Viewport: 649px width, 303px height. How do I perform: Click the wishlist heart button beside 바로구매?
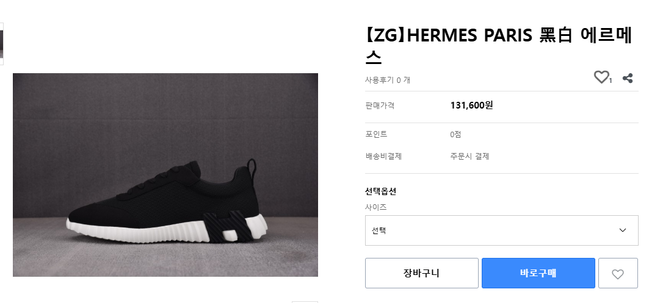(618, 274)
